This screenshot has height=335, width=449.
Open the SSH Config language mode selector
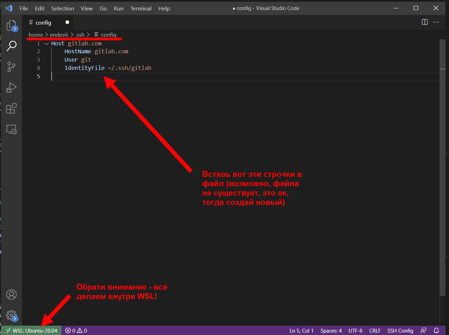coord(400,331)
